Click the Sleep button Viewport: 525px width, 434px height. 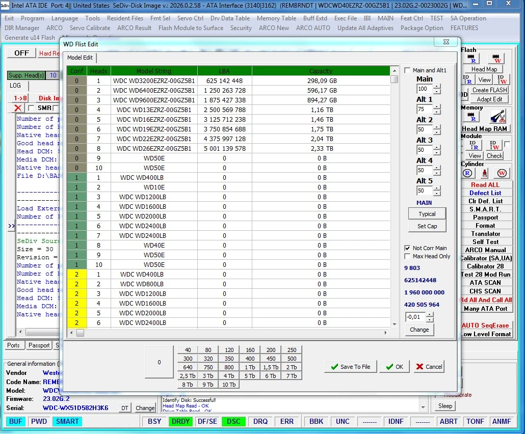[445, 406]
